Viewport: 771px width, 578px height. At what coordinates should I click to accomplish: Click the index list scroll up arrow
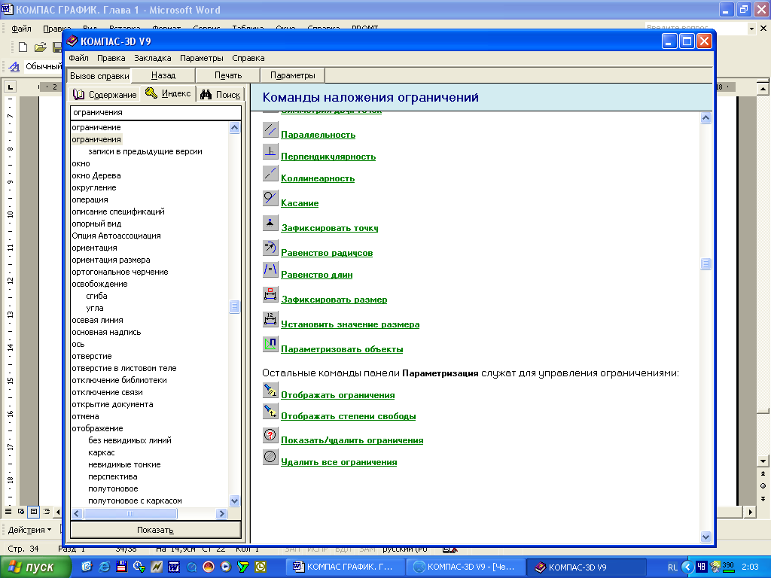pos(235,128)
